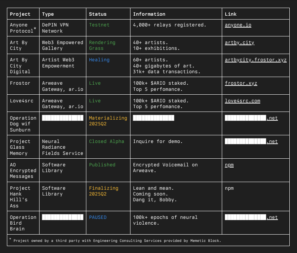The image size is (297, 253).
Task: Click the blue Healing status
Action: 99,60
